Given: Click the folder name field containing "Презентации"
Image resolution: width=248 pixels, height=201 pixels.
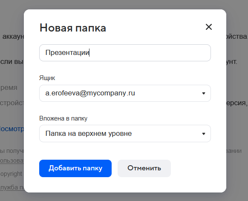Looking at the screenshot, I should (x=125, y=53).
